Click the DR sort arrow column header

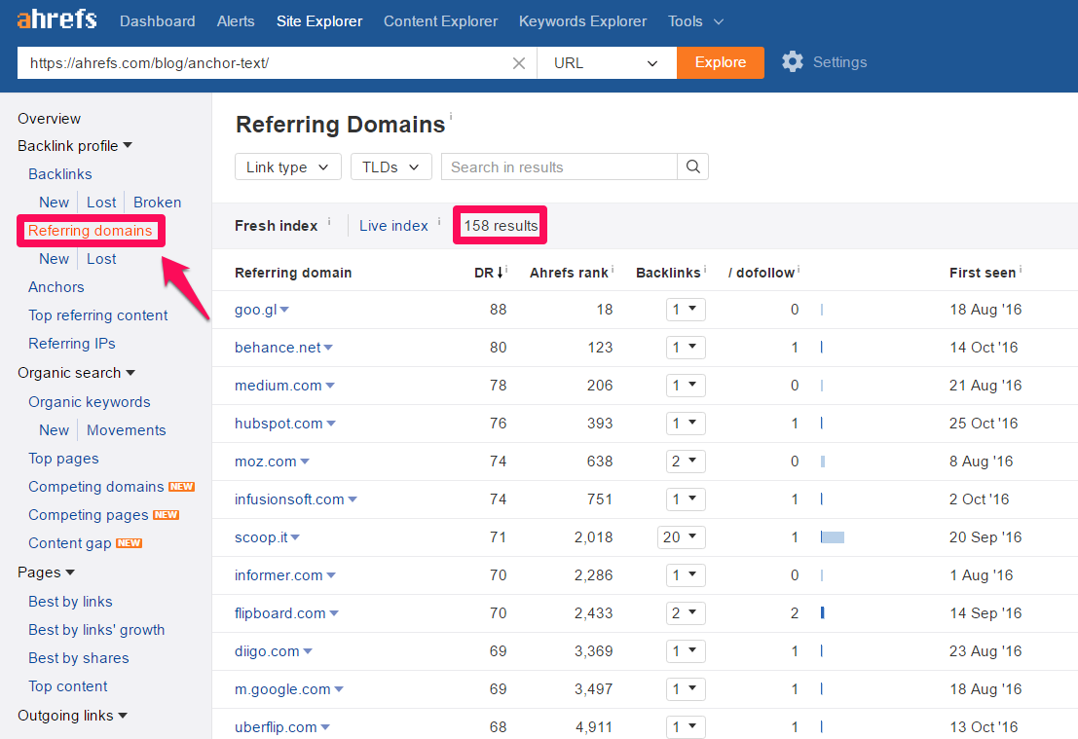point(490,273)
